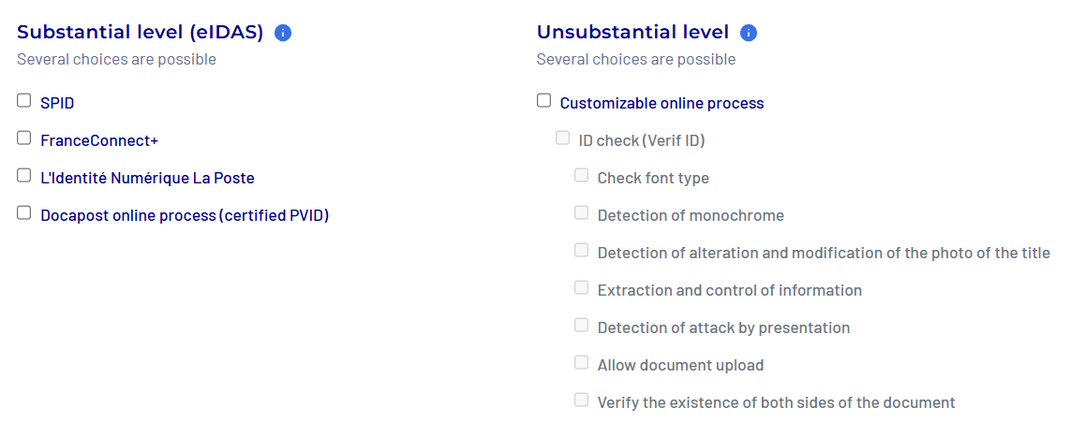Click the SPID label text

(x=57, y=103)
